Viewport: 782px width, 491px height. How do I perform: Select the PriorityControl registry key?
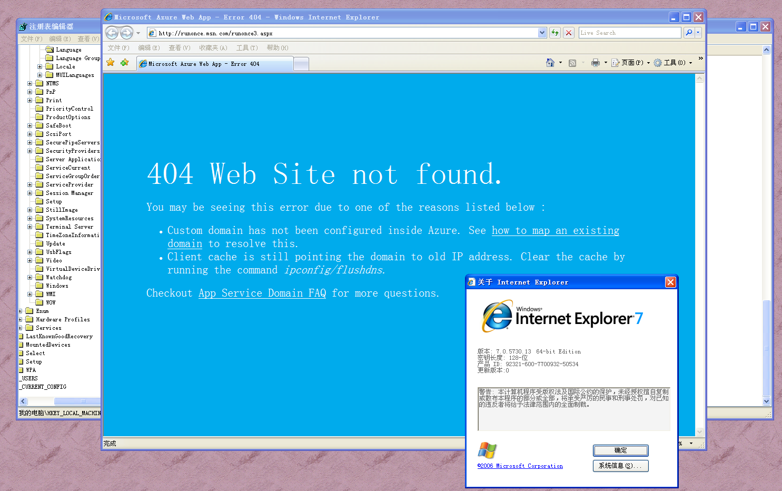click(x=70, y=109)
